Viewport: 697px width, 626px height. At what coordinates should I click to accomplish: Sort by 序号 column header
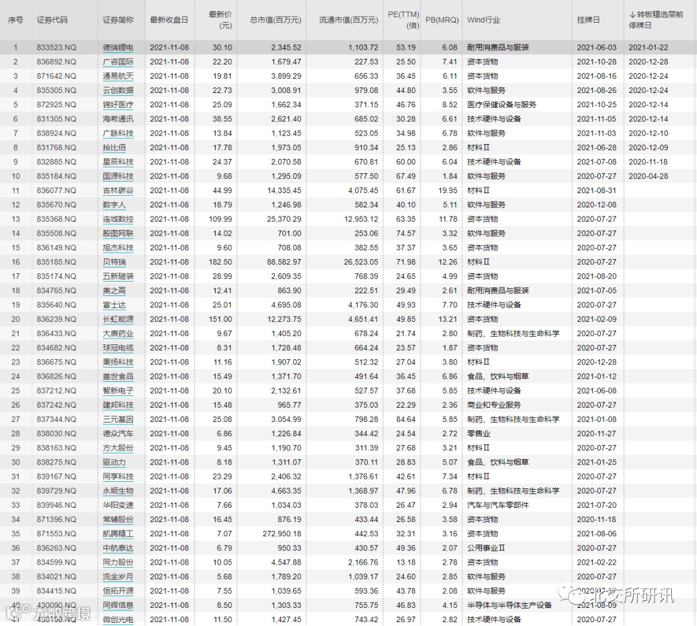point(15,20)
